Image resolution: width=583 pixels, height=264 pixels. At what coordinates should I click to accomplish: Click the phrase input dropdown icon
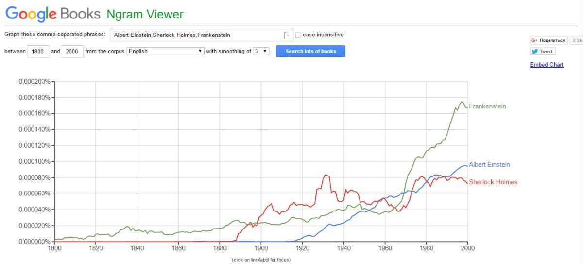click(x=287, y=35)
